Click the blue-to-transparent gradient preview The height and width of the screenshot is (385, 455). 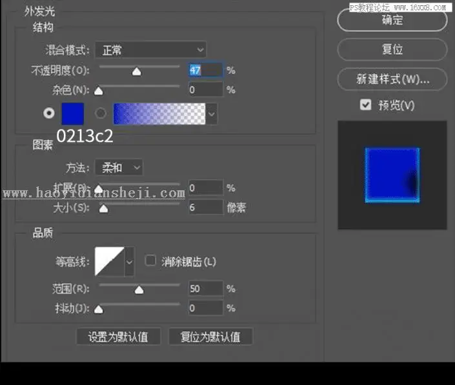(159, 114)
